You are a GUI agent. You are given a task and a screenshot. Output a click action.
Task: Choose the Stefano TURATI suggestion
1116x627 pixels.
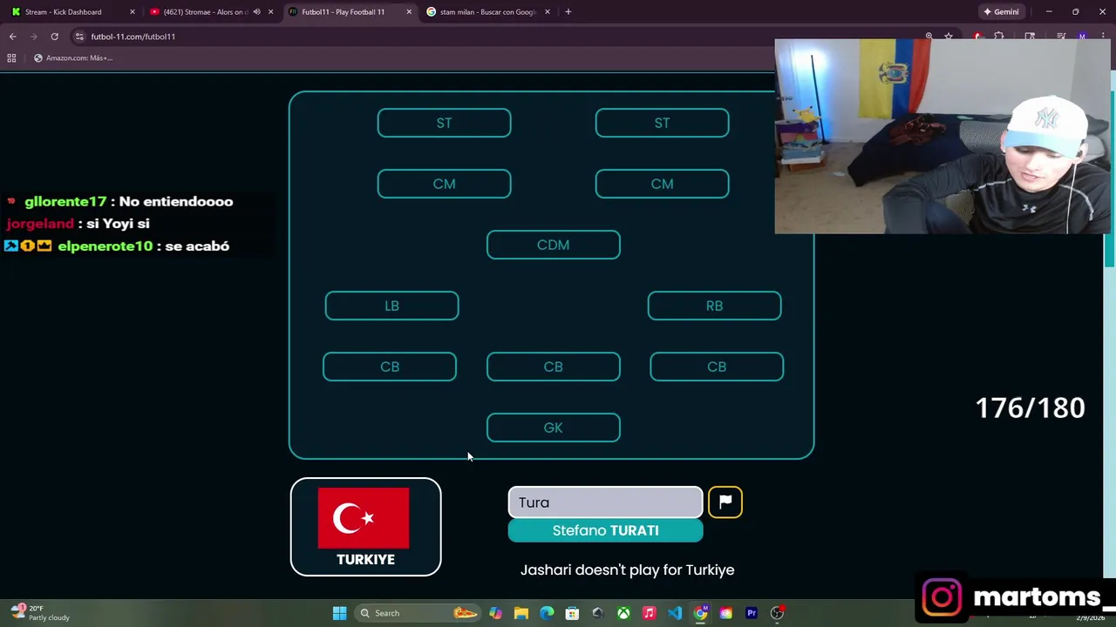[x=605, y=530]
